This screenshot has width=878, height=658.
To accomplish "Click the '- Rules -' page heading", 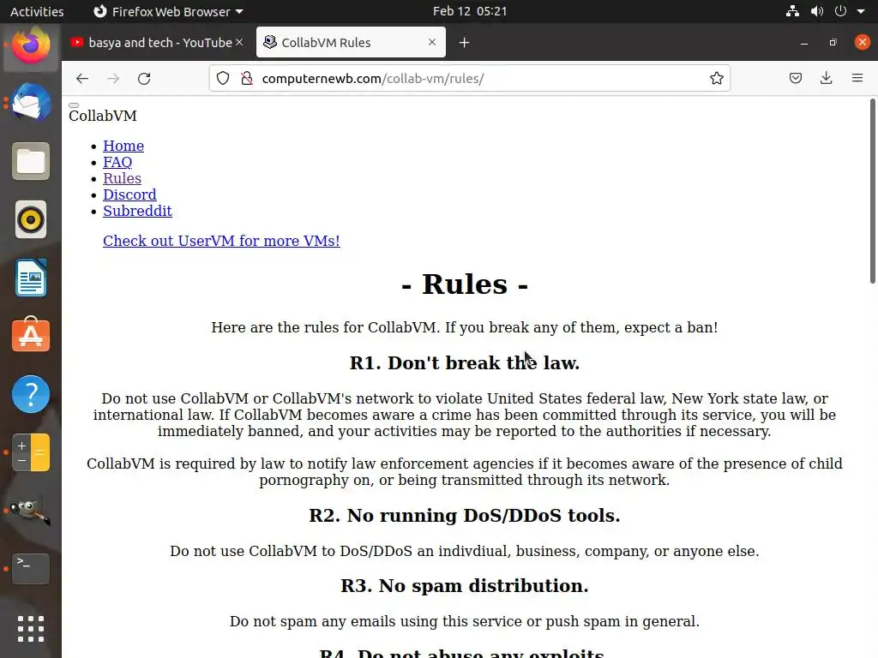I will tap(465, 284).
